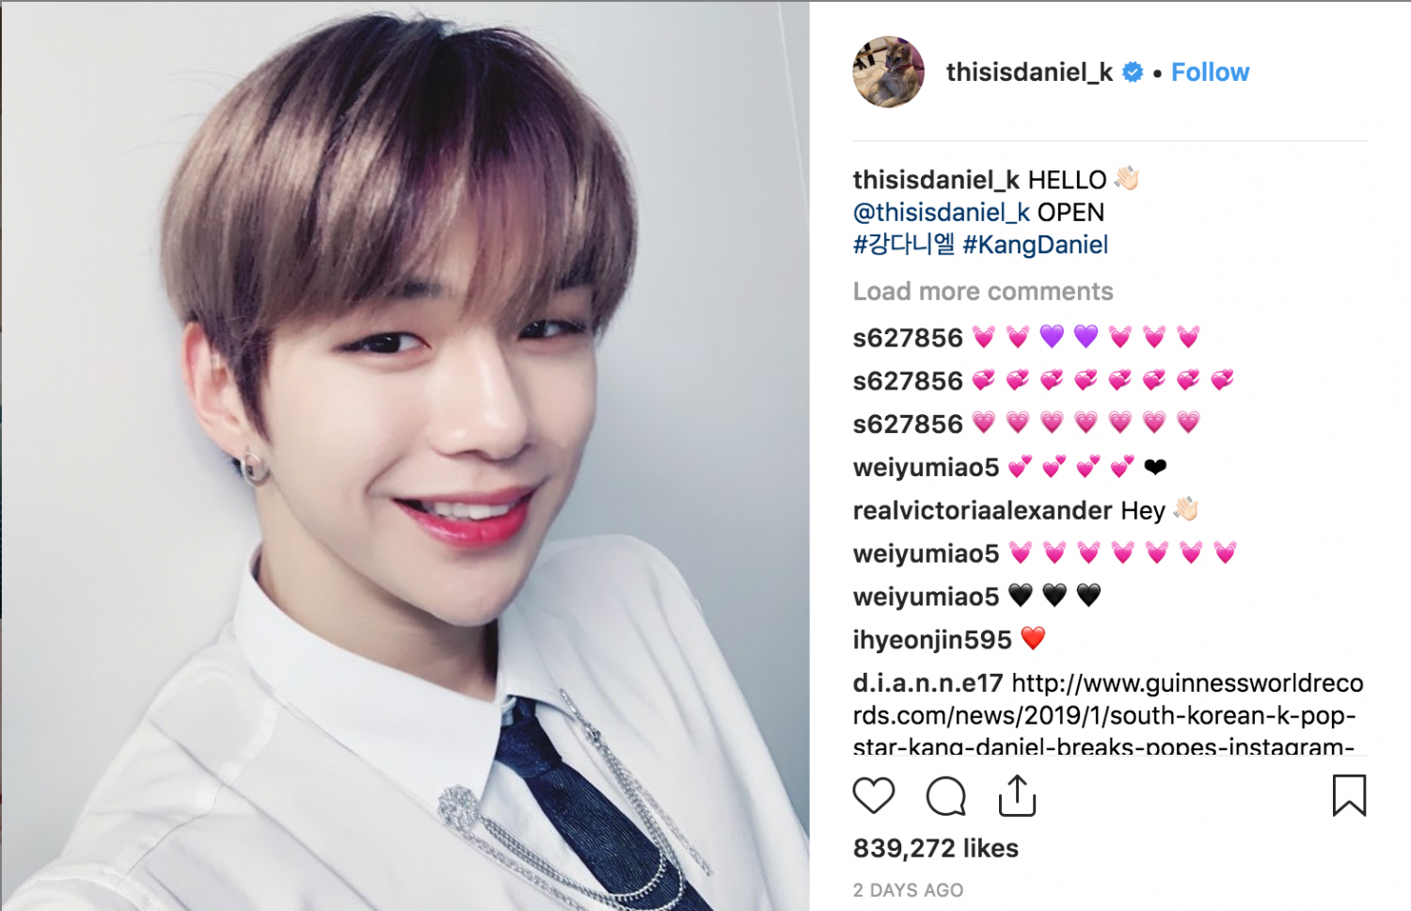Screen dimensions: 1411x911
Task: Click the selfie photo of the post
Action: click(405, 456)
